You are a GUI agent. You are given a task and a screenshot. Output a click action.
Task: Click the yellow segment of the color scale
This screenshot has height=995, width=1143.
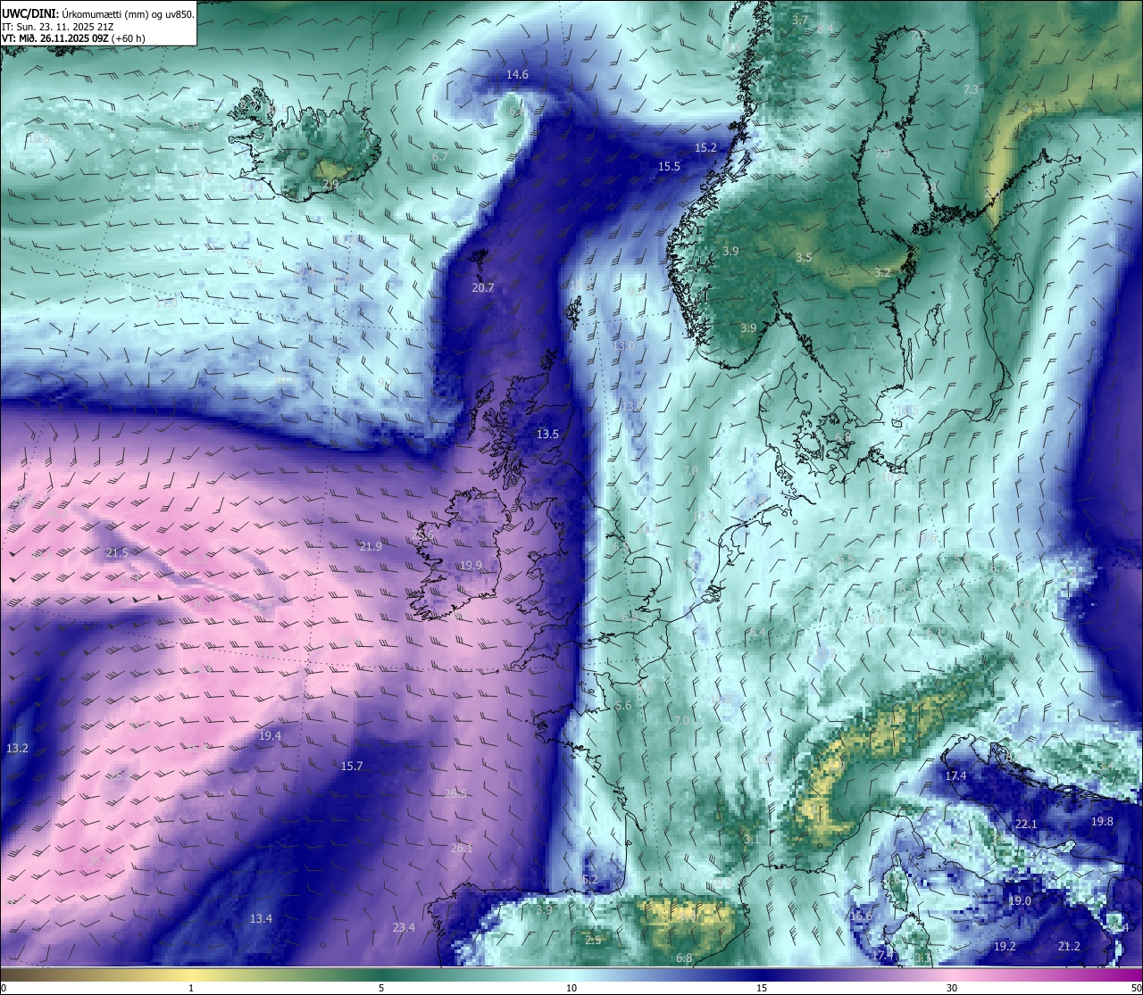(x=191, y=974)
